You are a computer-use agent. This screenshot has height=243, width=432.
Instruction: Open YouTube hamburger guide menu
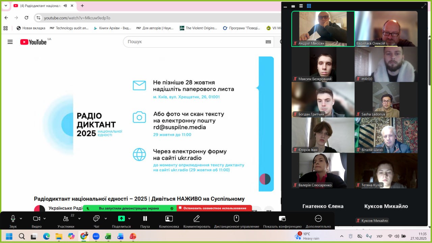(x=10, y=42)
